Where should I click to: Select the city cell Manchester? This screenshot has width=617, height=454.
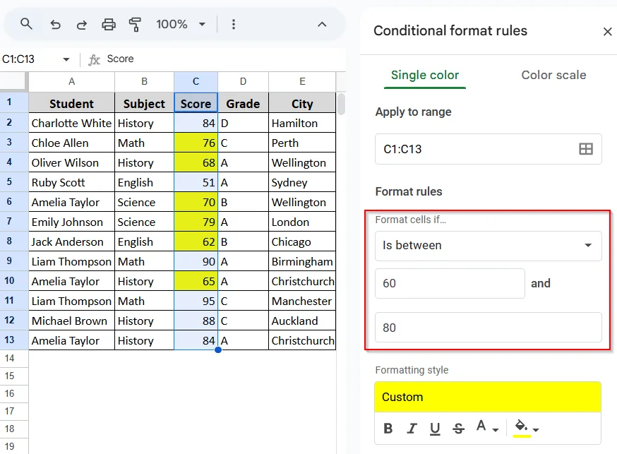click(x=302, y=301)
